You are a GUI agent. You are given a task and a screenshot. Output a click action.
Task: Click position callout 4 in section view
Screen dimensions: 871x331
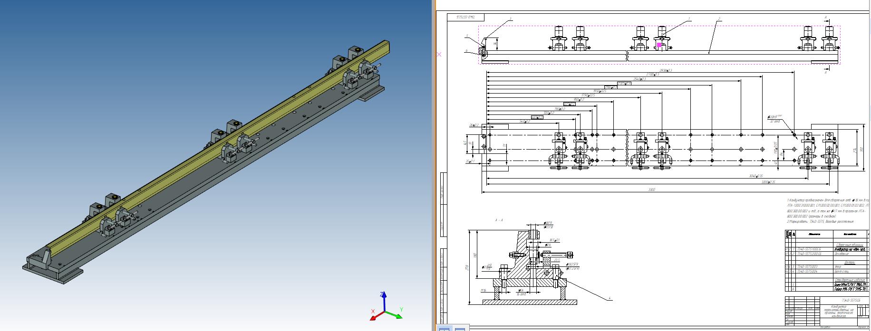pyautogui.click(x=609, y=299)
